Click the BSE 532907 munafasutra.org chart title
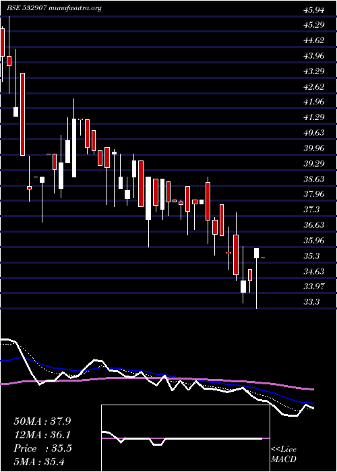This screenshot has width=337, height=472. click(x=54, y=8)
